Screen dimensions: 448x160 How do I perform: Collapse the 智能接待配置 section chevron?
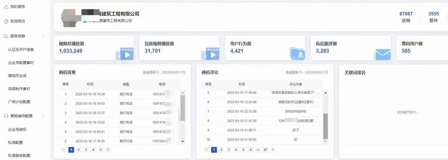click(x=43, y=116)
